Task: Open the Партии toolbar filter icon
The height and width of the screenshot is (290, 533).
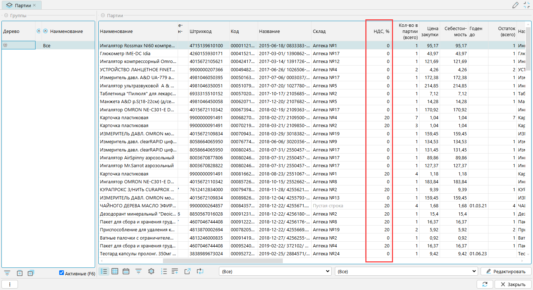Action: point(139,271)
